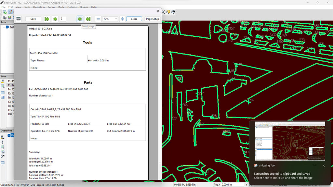Jump to last page of report

coord(88,19)
